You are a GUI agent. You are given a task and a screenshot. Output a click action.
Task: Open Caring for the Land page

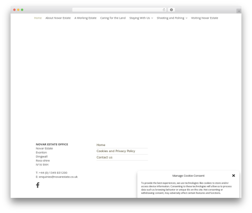point(113,18)
